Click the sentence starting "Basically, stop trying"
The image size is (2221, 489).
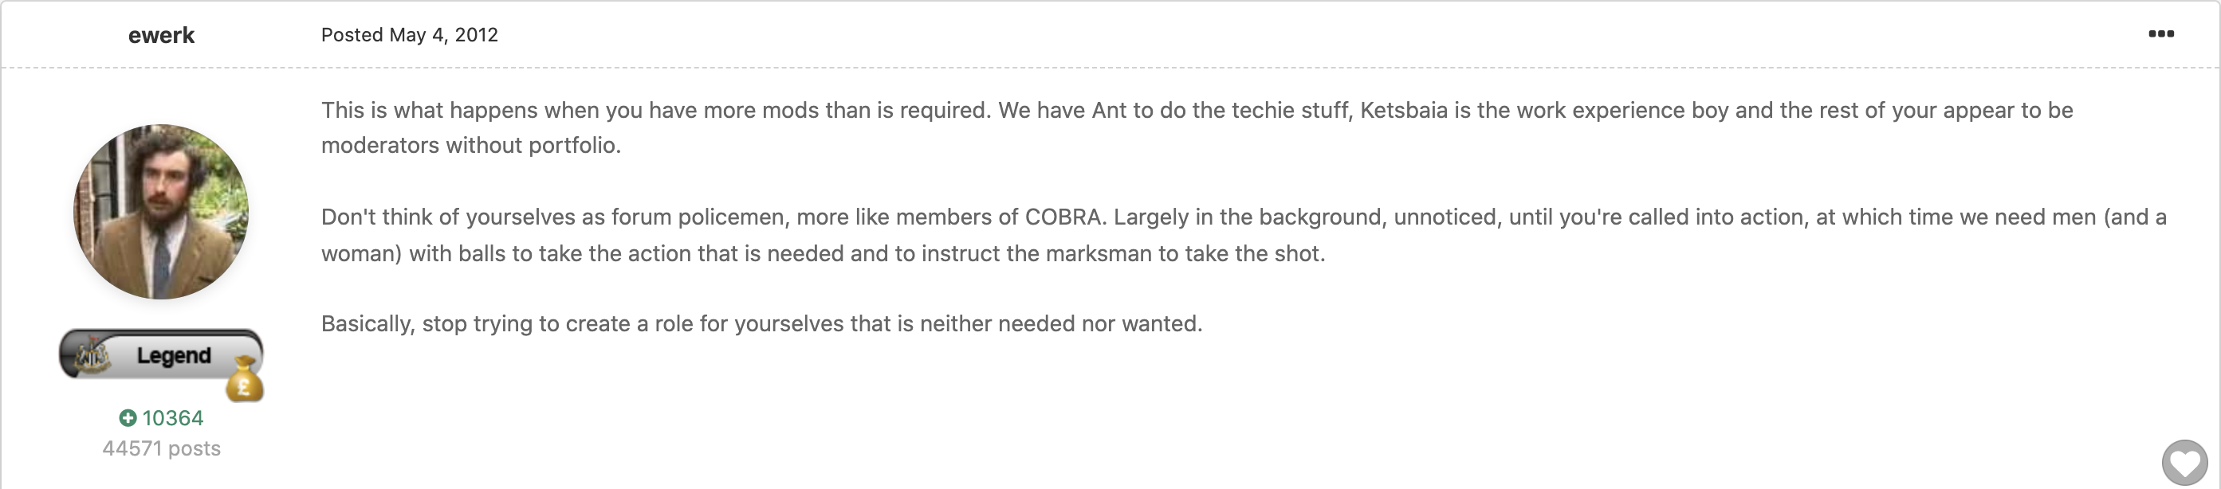point(761,323)
